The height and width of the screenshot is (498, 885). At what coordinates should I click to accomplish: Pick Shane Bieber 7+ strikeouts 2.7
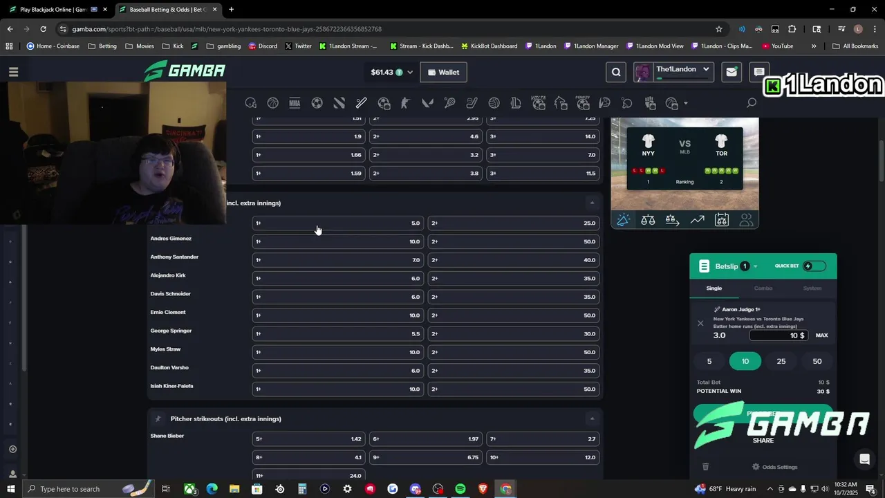542,439
